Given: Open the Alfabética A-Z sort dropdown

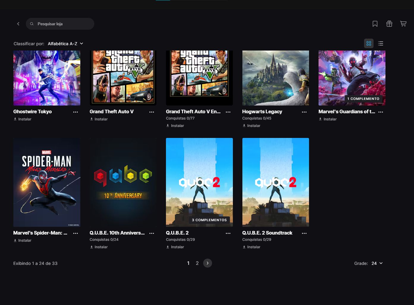Looking at the screenshot, I should (x=65, y=44).
